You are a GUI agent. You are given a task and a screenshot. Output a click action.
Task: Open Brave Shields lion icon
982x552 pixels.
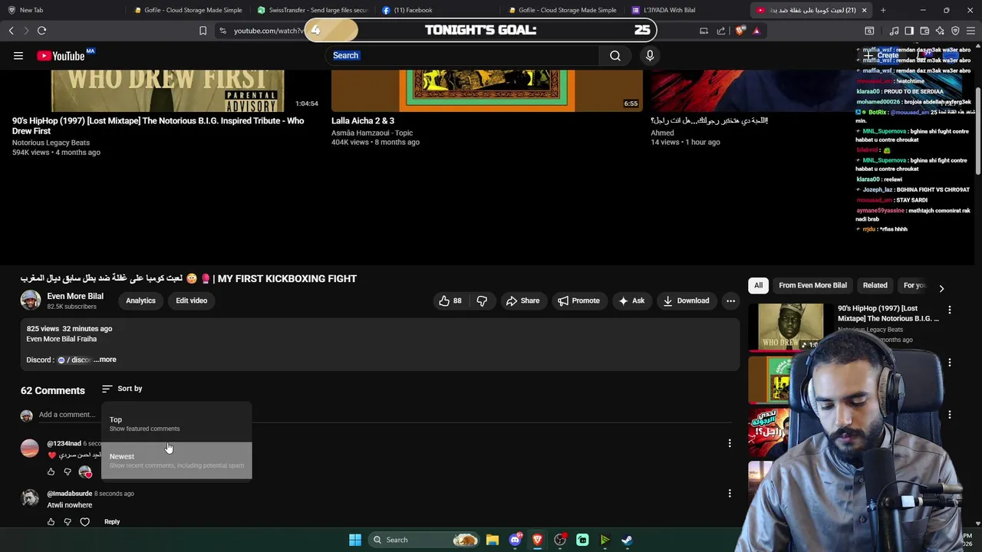point(740,31)
